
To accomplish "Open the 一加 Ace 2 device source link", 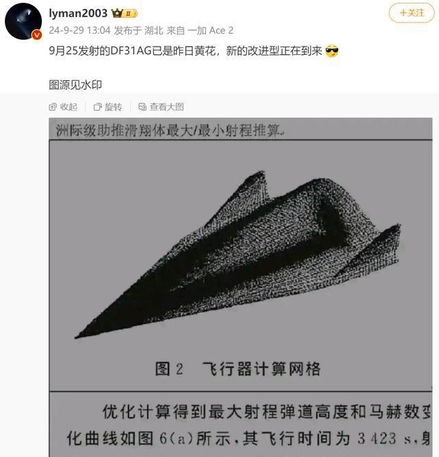I will [x=211, y=30].
